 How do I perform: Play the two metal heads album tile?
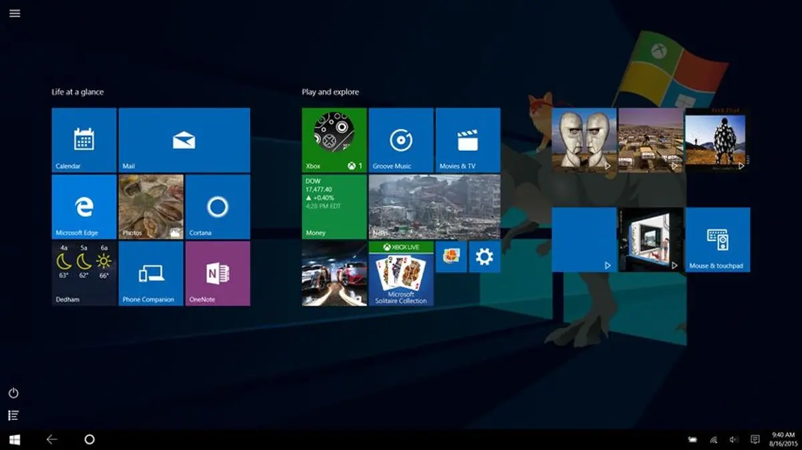[x=584, y=140]
